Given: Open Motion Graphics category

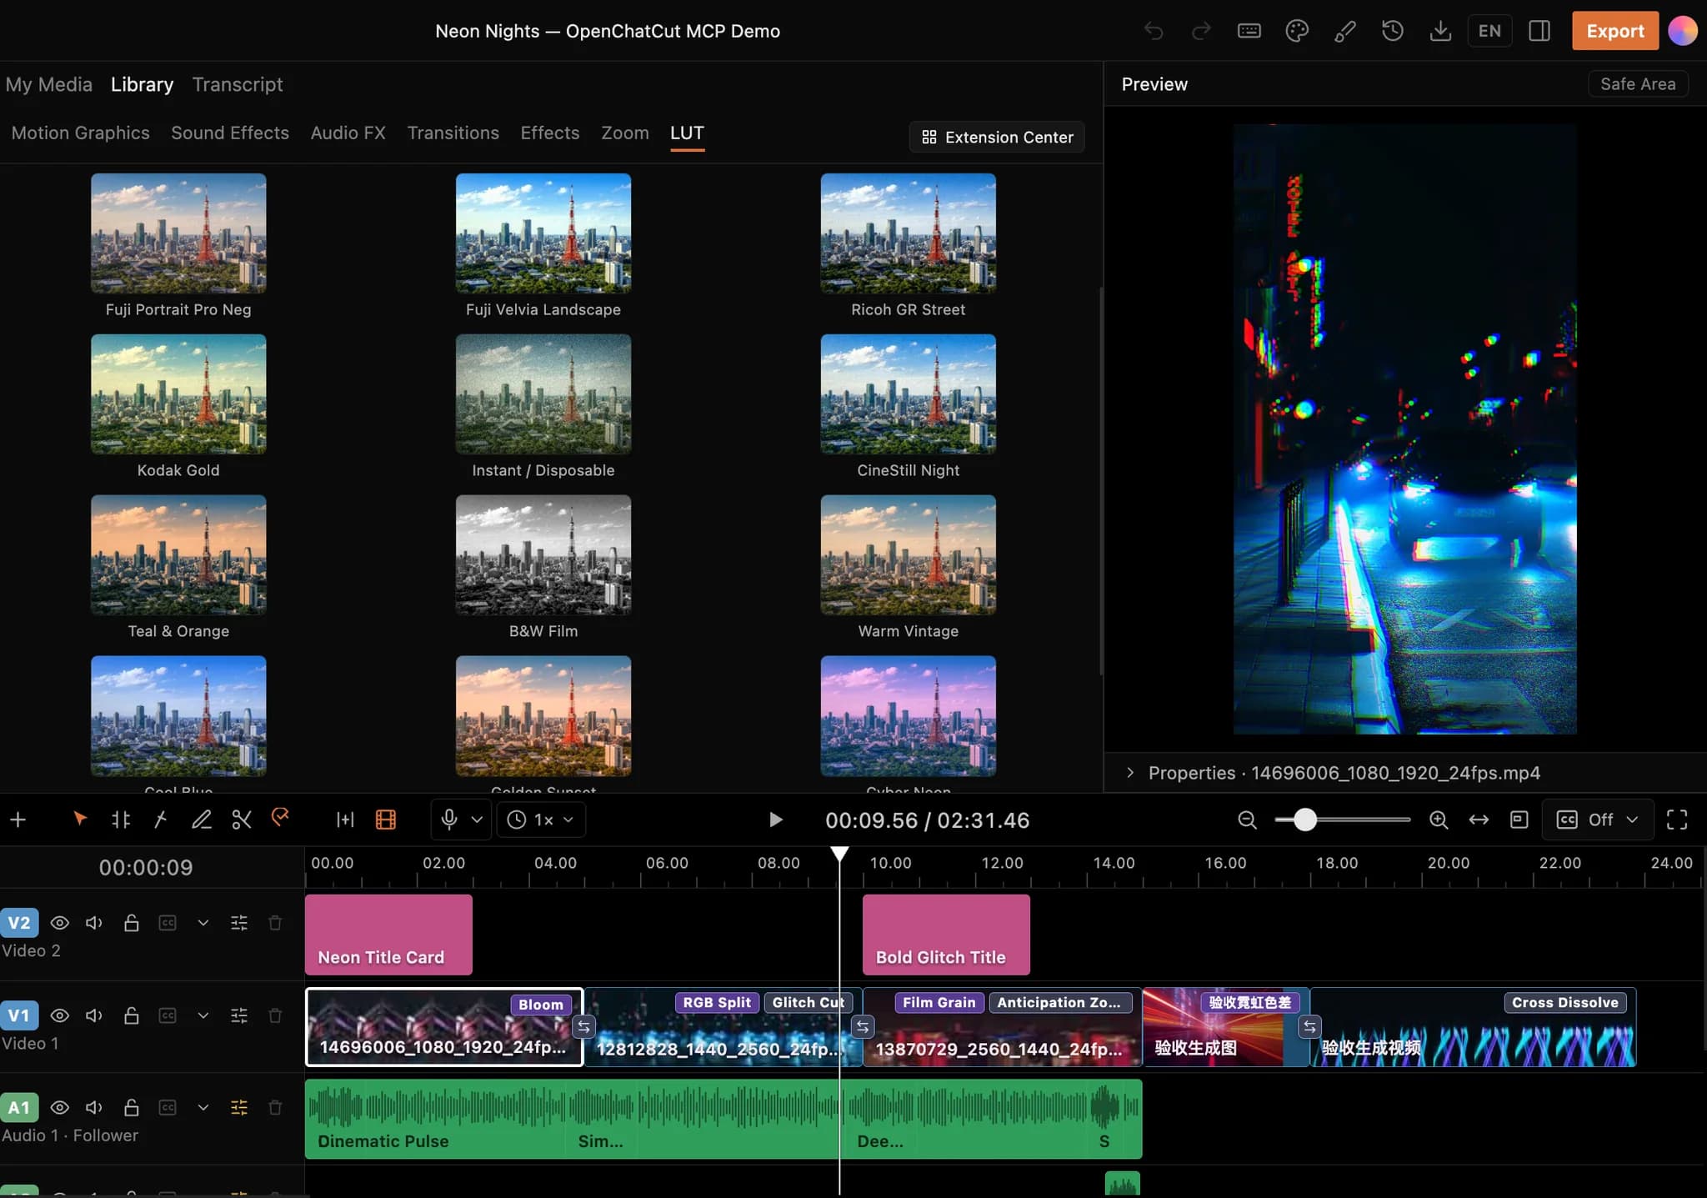Looking at the screenshot, I should click(x=81, y=133).
